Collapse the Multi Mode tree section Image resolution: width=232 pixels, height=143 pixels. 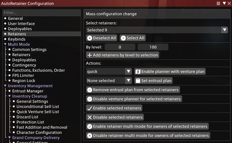(x=5, y=44)
